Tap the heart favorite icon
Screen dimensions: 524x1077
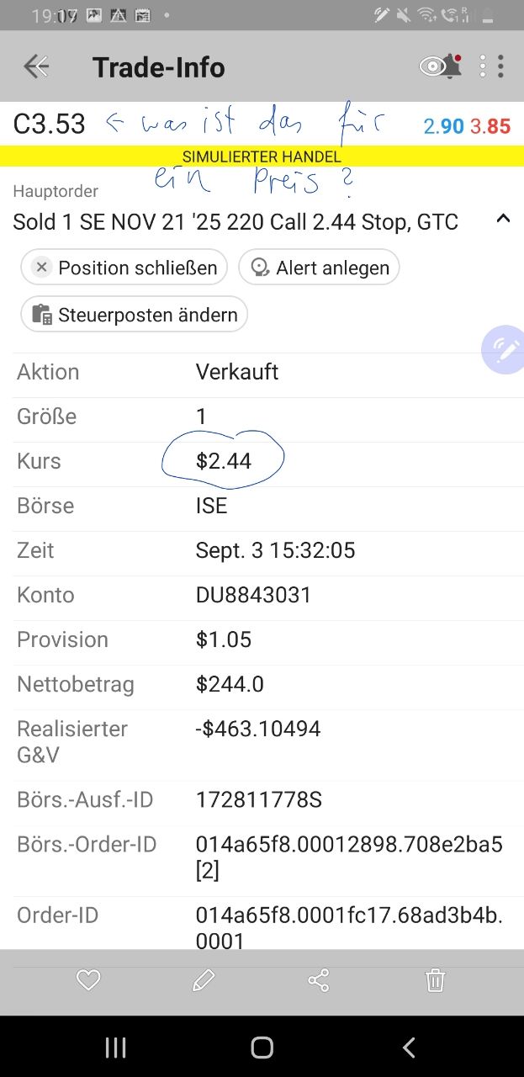click(88, 980)
